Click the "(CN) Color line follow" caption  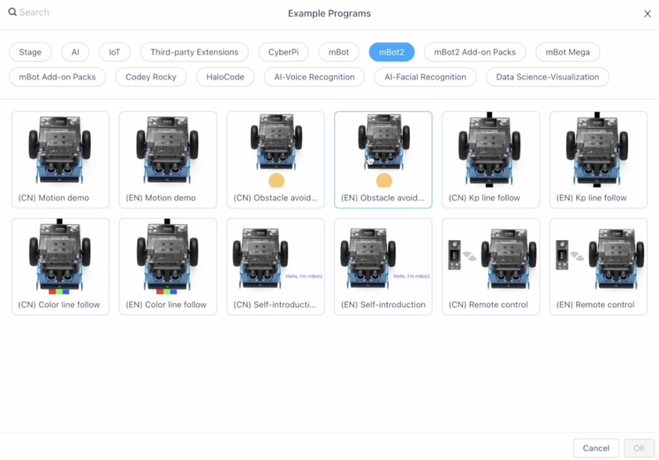click(x=59, y=305)
